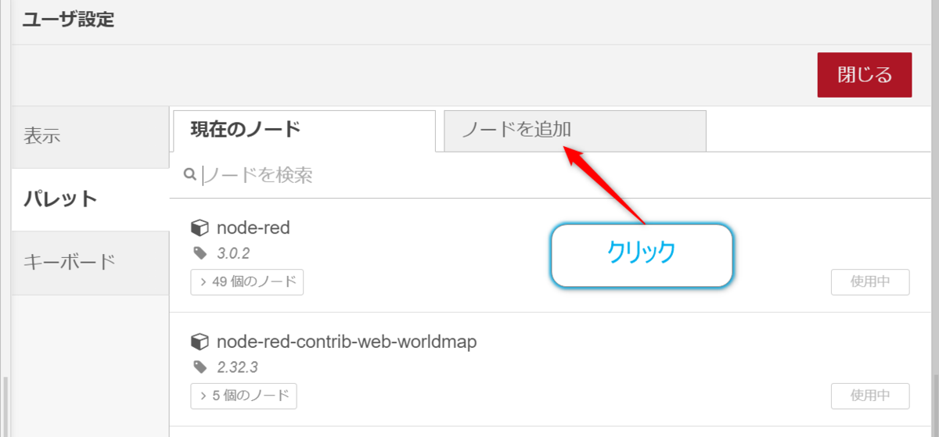Switch to the ノードを追加 tab
This screenshot has height=437, width=939.
(575, 131)
